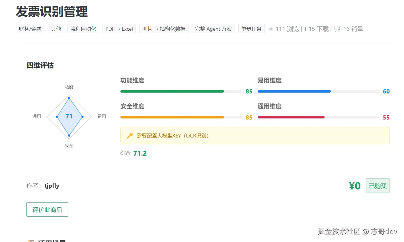Click the 功能 label on radar chart
Image resolution: width=404 pixels, height=242 pixels.
click(x=69, y=87)
